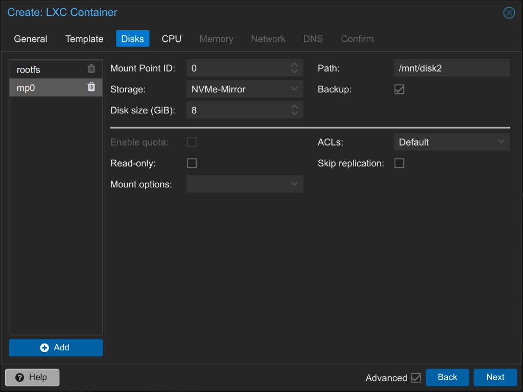Increment Mount Point ID with up arrow
The width and height of the screenshot is (523, 392).
coord(294,64)
